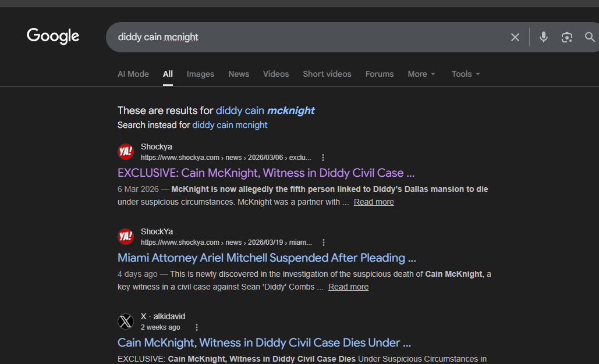
Task: Click the Google logo
Action: tap(53, 36)
